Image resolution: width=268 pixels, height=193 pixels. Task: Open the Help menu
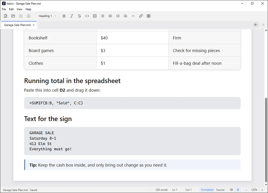pyautogui.click(x=28, y=9)
